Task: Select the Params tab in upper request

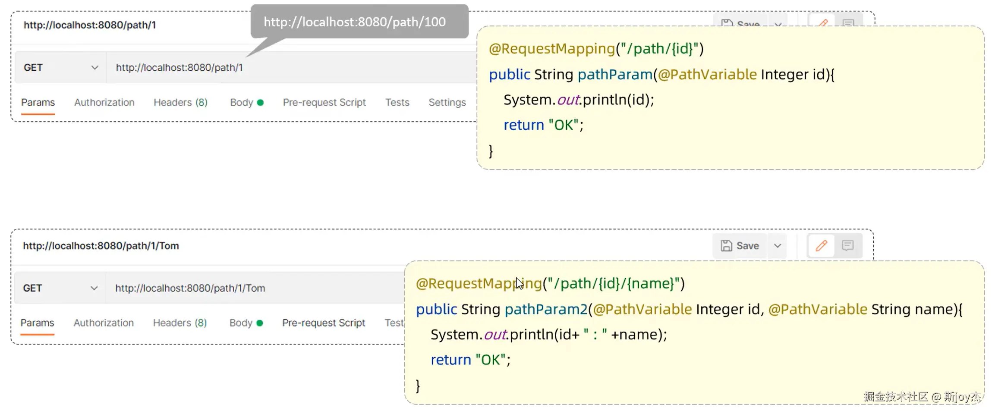Action: tap(38, 103)
